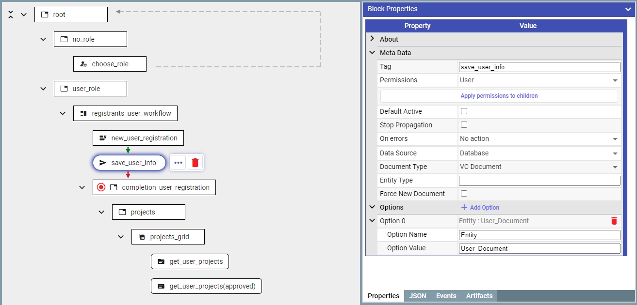The image size is (637, 305).
Task: Switch to the JSON tab
Action: point(417,296)
